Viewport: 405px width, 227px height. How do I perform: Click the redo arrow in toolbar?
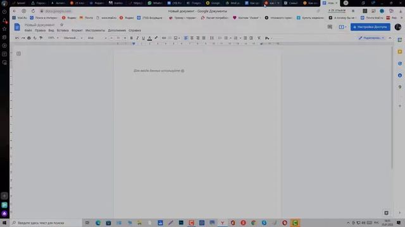pyautogui.click(x=23, y=38)
